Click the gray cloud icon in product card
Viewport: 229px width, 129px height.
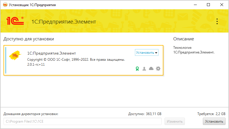[x=151, y=69]
